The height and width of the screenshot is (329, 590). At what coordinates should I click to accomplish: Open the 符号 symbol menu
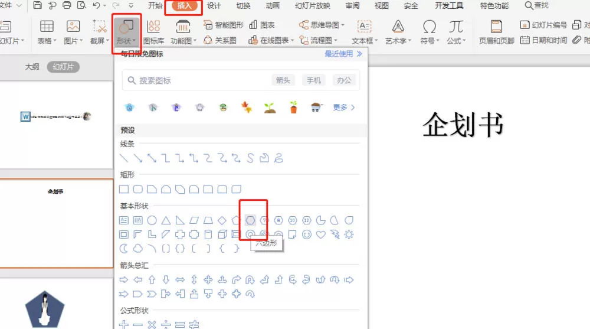tap(430, 32)
